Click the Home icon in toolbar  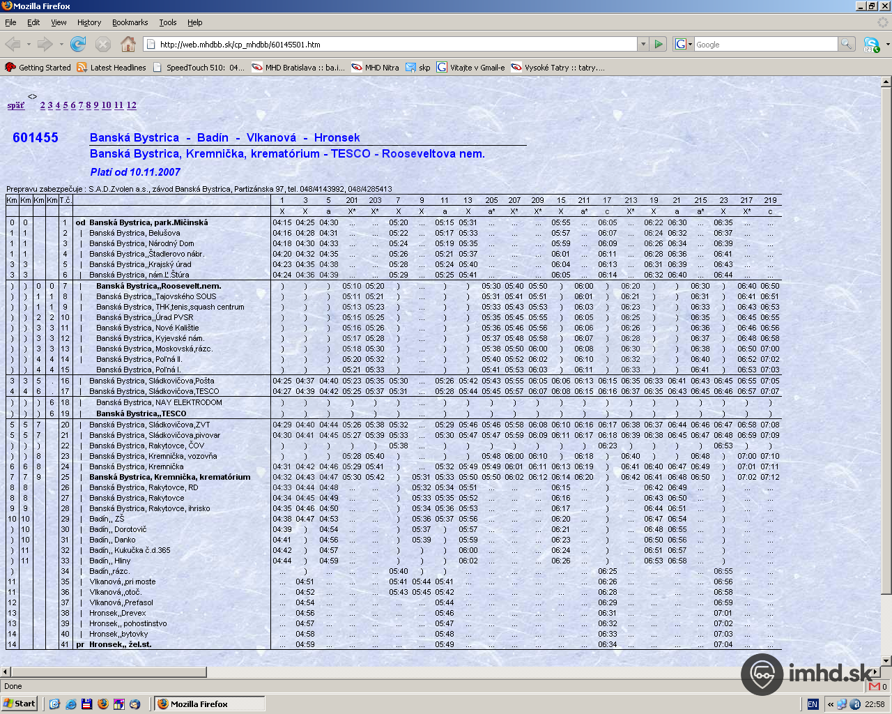click(x=128, y=45)
